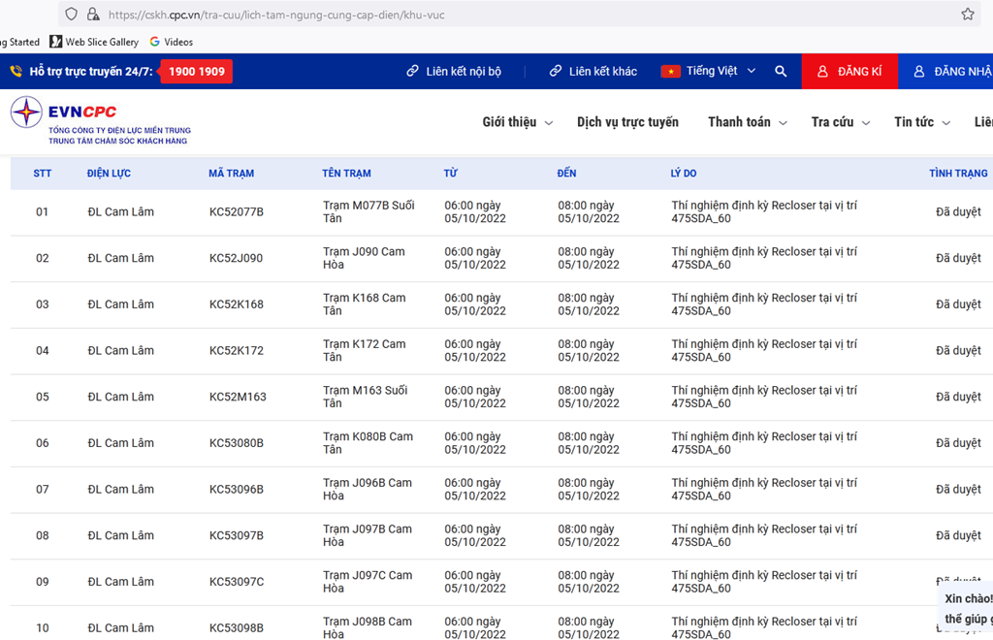This screenshot has width=993, height=640.
Task: Click the shield icon in address bar
Action: click(x=72, y=15)
